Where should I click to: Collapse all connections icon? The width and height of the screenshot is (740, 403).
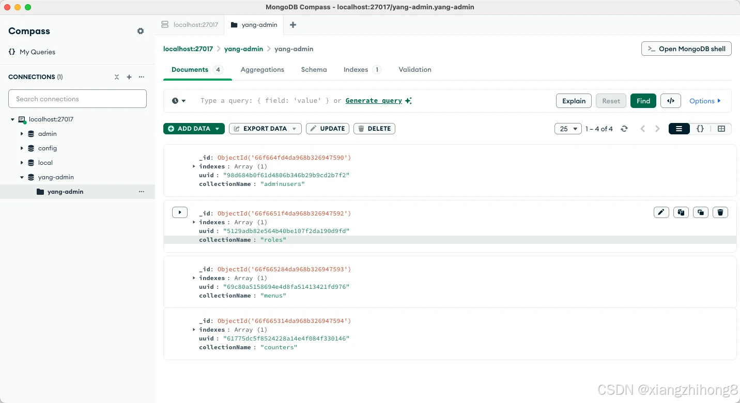(x=117, y=77)
